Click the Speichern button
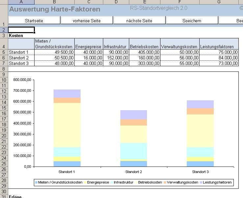Screen dimensions: 243x198 192,21
